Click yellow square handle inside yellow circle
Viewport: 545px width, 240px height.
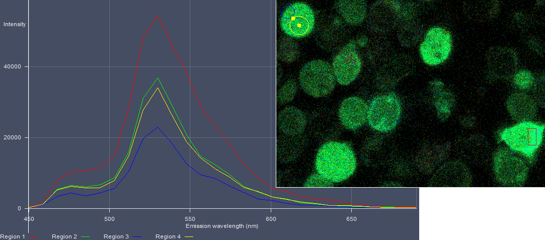click(x=299, y=25)
